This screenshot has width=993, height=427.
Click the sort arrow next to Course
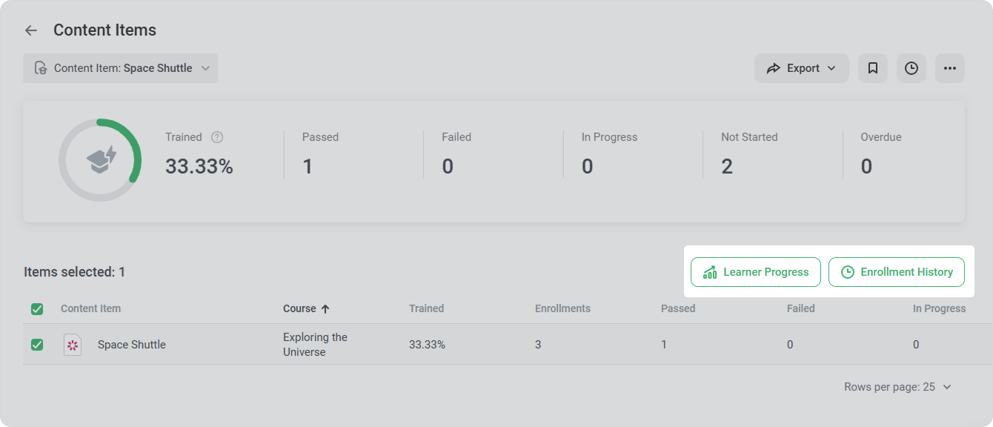(325, 309)
